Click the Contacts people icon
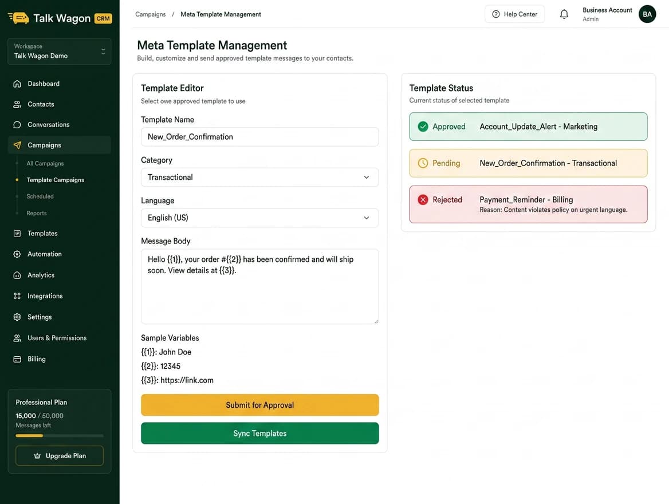The width and height of the screenshot is (669, 504). click(x=17, y=104)
